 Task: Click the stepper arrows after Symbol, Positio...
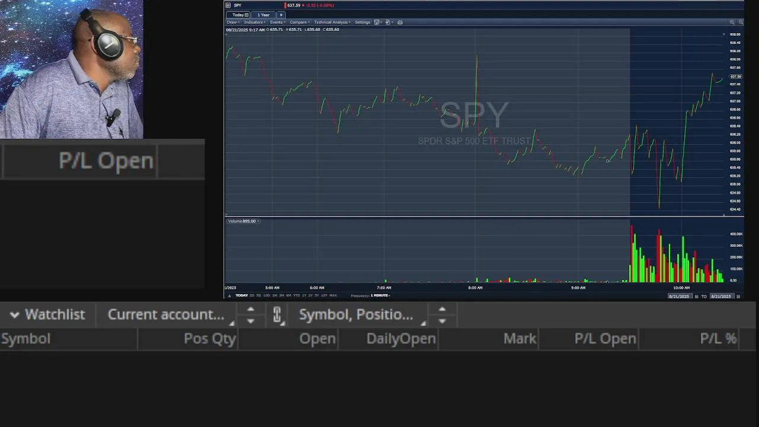click(442, 315)
